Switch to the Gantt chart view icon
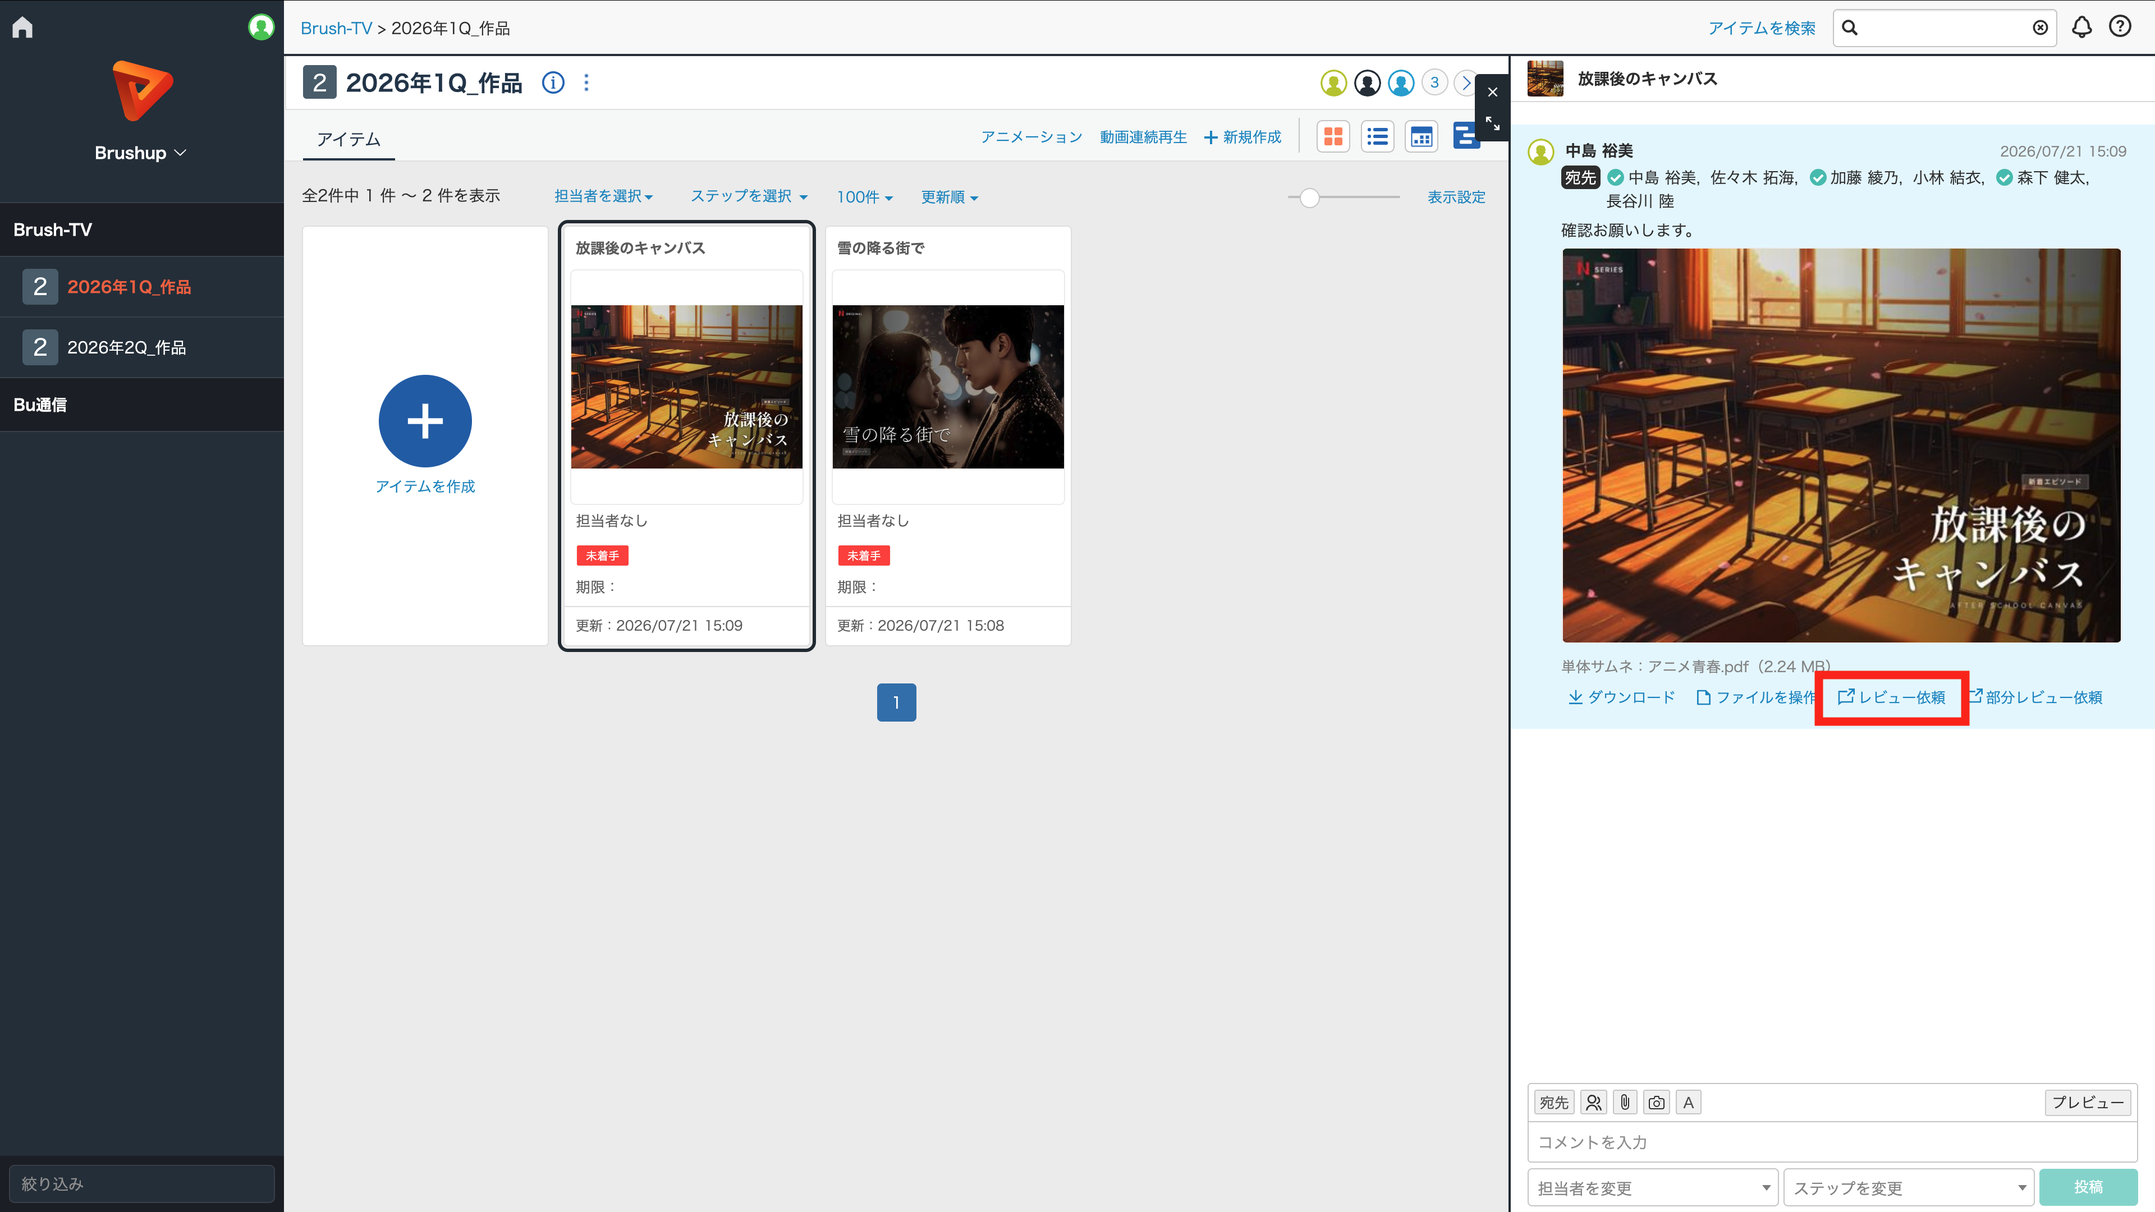This screenshot has width=2155, height=1212. (x=1465, y=136)
